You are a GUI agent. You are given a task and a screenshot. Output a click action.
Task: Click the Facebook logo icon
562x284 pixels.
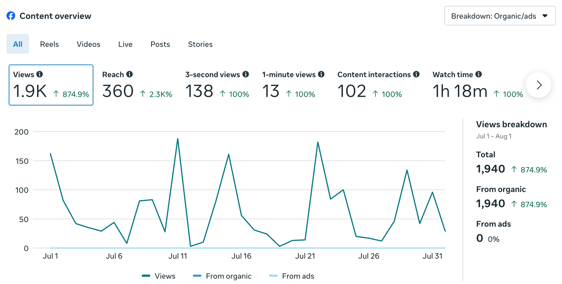click(11, 16)
